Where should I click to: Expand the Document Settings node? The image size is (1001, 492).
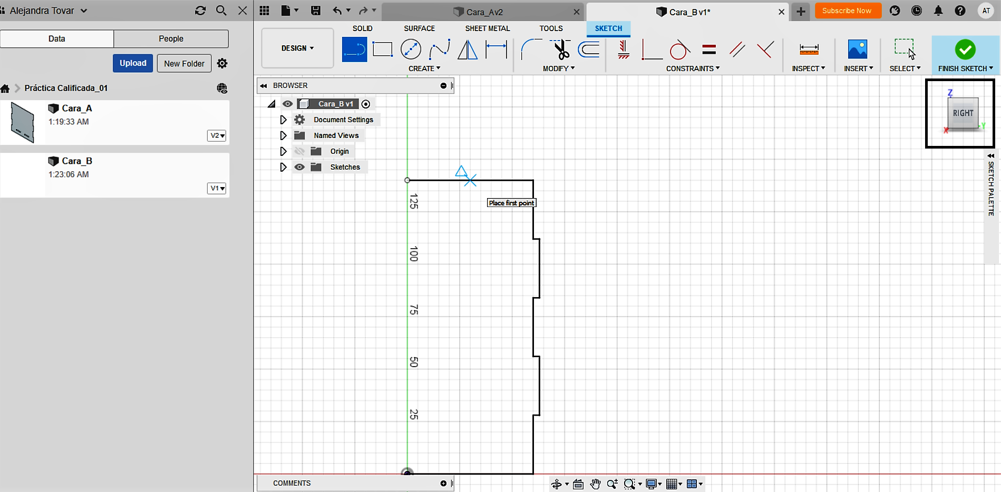coord(283,120)
